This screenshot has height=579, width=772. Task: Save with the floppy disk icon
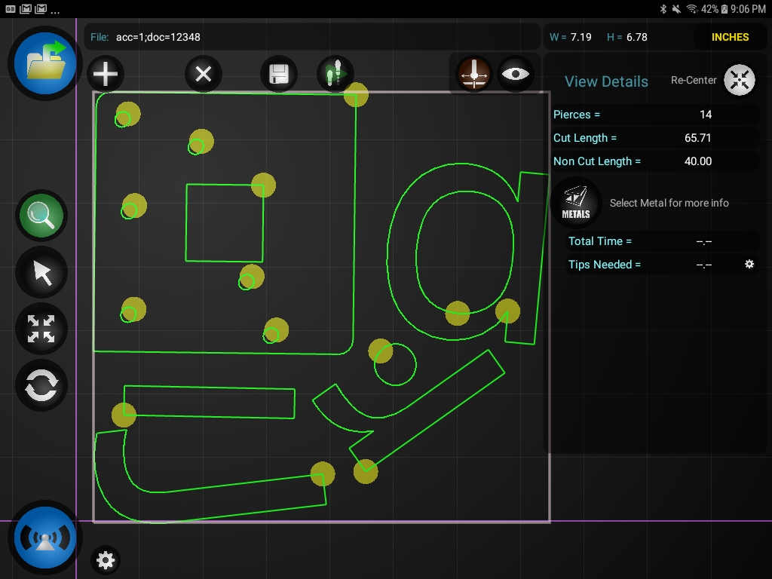[278, 74]
